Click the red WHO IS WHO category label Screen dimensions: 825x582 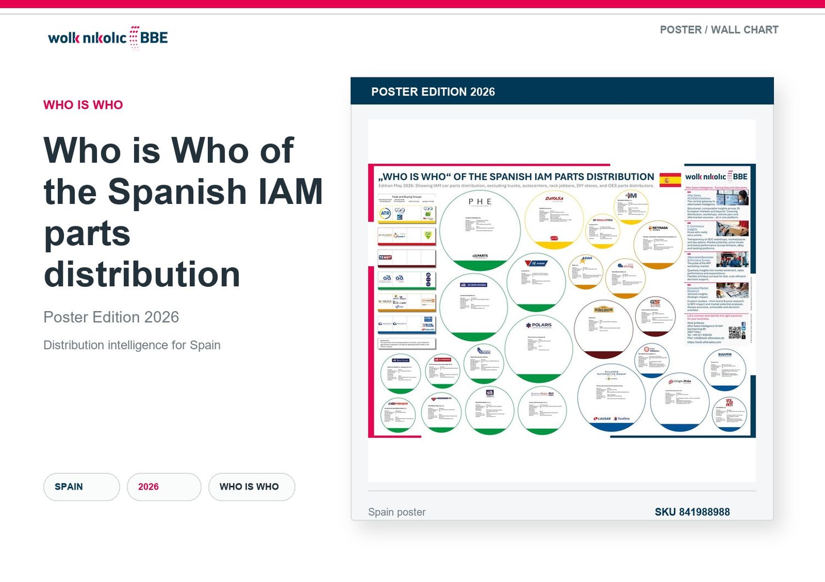[83, 105]
